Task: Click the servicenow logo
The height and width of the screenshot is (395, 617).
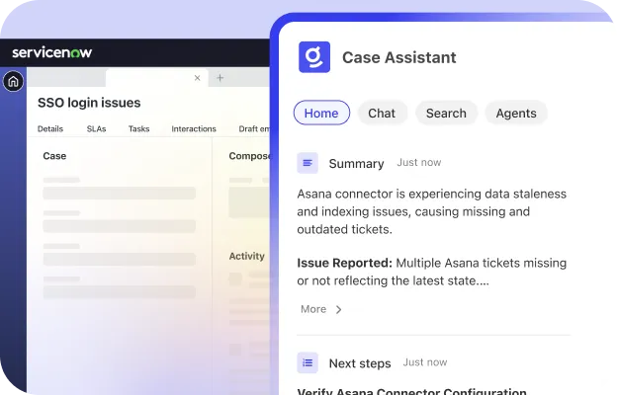Action: point(52,52)
